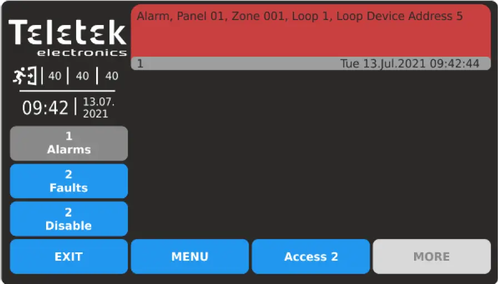
Task: Click the first 40 evacuation counter
Action: pos(54,76)
